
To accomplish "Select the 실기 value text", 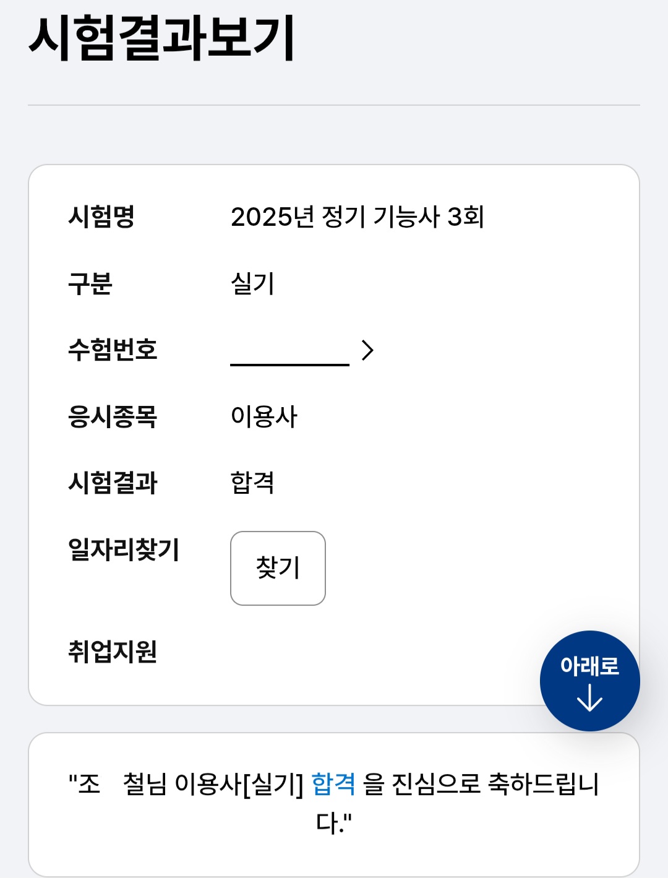I will pos(252,284).
